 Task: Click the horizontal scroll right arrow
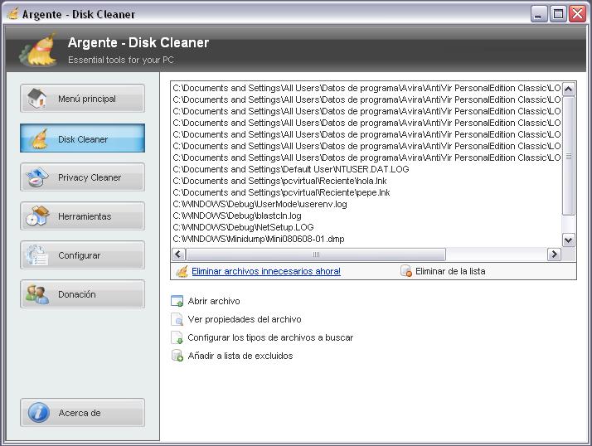554,255
